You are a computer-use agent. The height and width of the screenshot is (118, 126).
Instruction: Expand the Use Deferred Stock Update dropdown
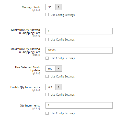54,69
